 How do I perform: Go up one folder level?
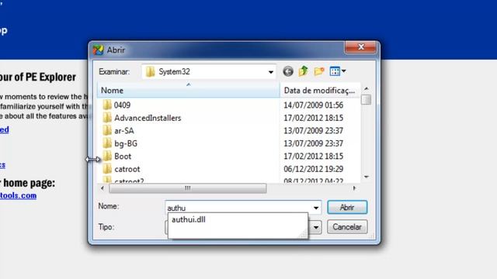tap(304, 71)
